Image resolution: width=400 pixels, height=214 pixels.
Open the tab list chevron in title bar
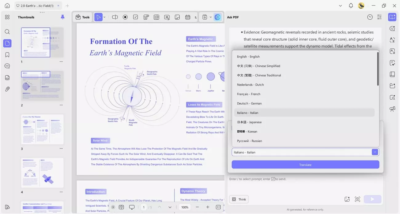(x=340, y=6)
